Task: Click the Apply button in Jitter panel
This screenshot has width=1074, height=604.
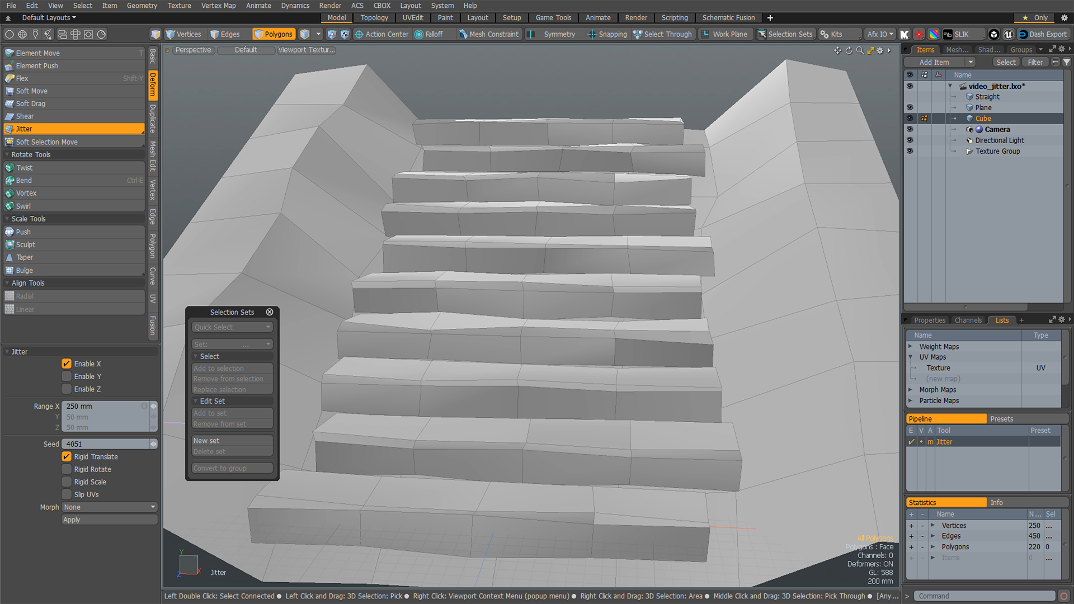Action: point(109,520)
